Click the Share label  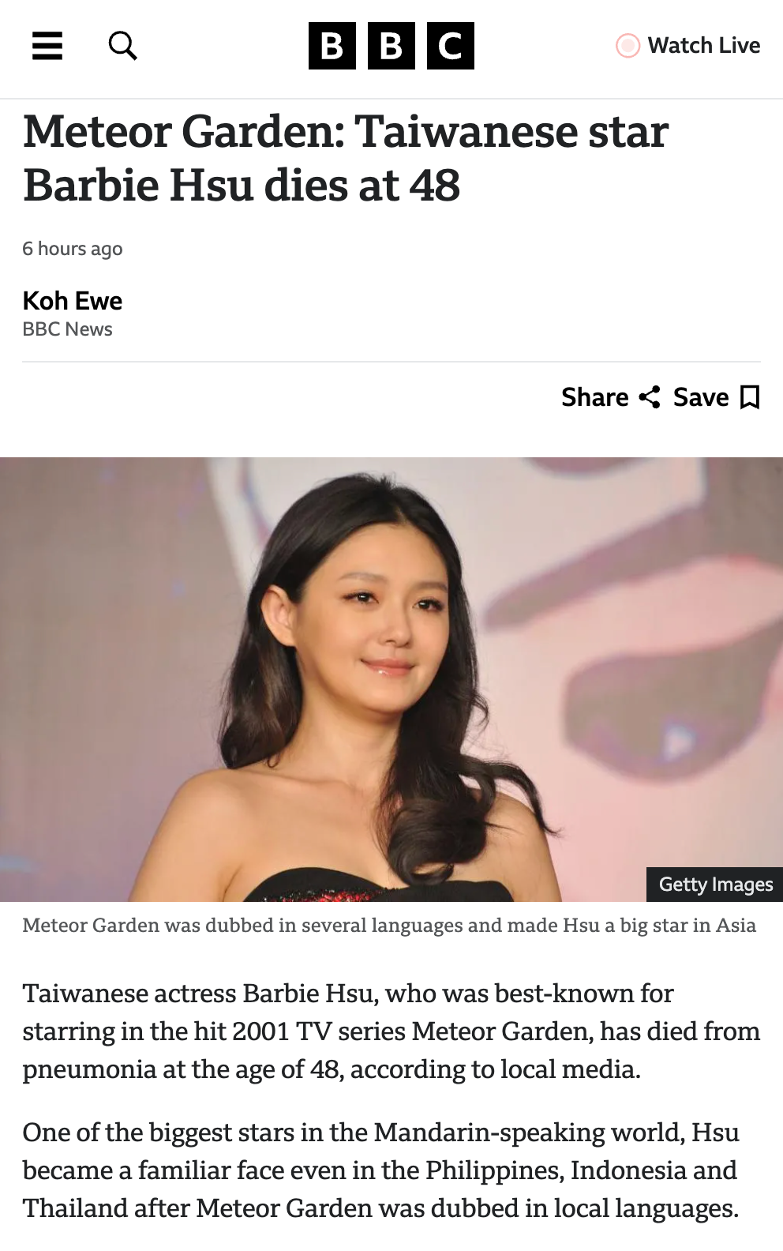(595, 397)
